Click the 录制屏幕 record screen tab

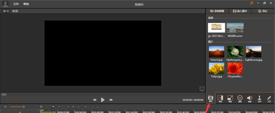(217, 11)
